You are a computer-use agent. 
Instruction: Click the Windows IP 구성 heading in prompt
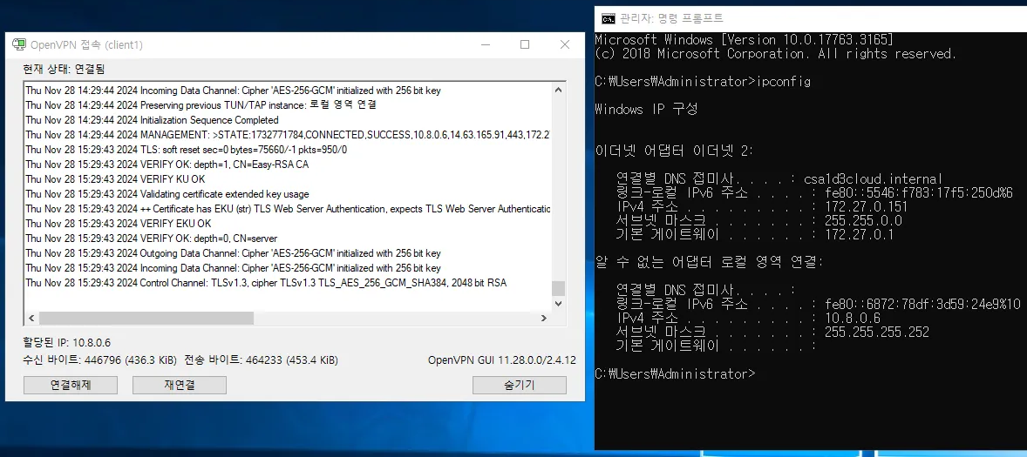pos(646,109)
